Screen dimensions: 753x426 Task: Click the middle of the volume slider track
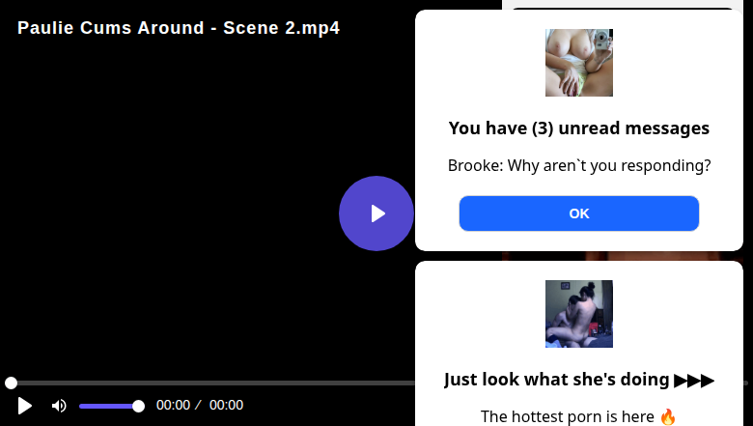click(x=108, y=406)
